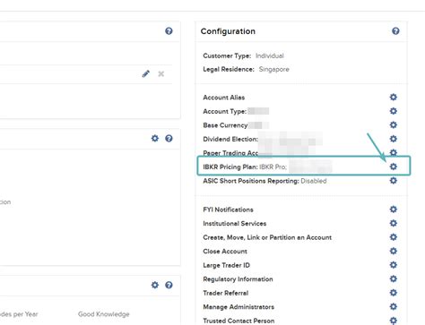Image resolution: width=425 pixels, height=325 pixels.
Task: Configure ASIC Short Positions Reporting gear
Action: [394, 181]
